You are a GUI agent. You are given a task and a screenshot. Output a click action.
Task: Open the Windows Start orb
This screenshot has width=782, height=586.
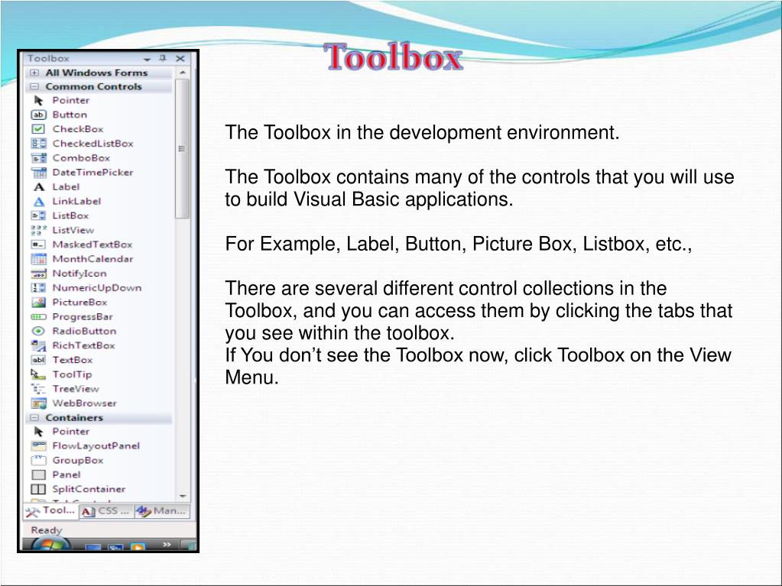click(x=50, y=544)
